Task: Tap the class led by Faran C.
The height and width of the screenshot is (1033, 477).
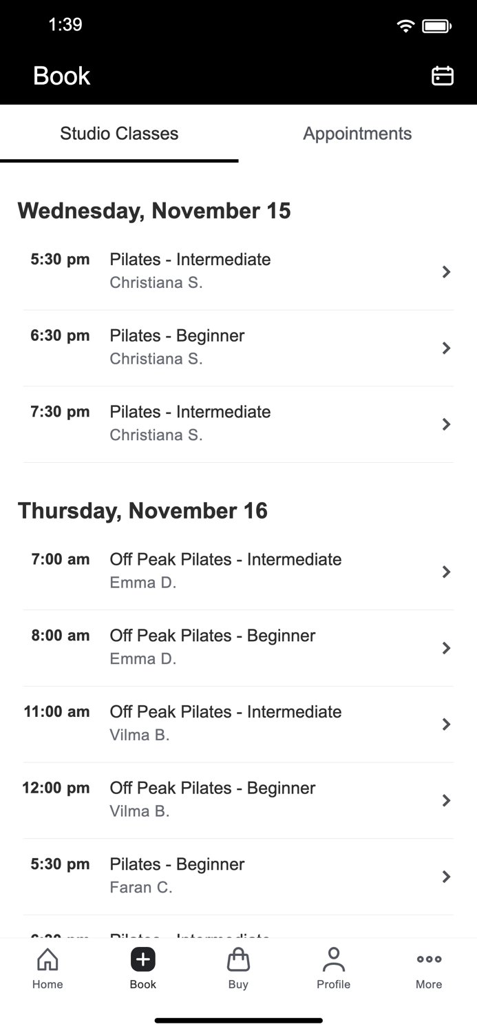Action: coord(238,875)
